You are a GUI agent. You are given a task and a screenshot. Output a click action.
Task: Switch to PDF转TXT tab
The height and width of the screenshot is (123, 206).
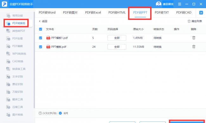(162, 13)
